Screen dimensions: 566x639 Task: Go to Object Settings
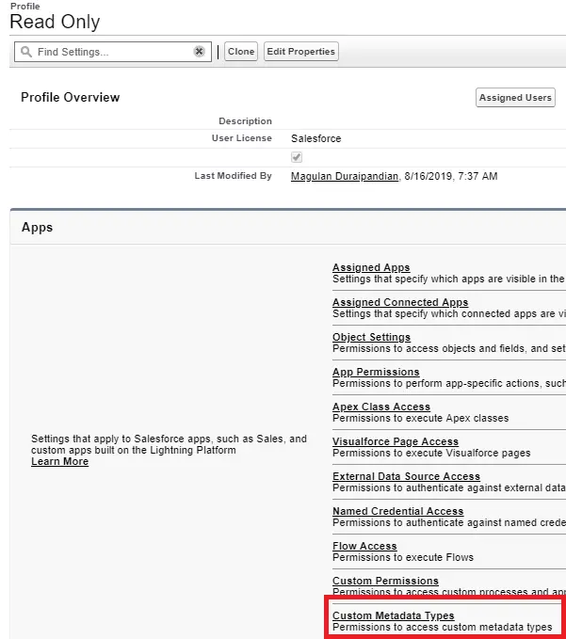[x=371, y=337]
